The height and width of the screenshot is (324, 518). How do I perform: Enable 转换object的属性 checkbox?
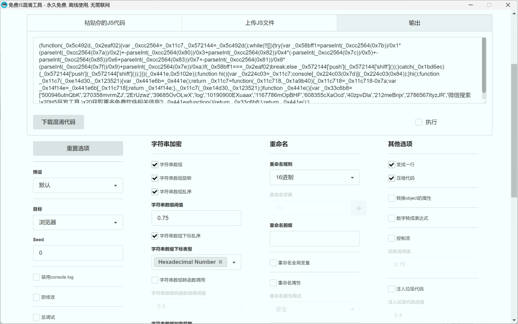point(391,198)
